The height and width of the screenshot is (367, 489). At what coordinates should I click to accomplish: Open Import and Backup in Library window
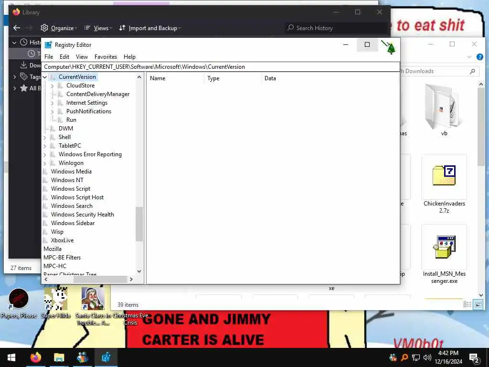pyautogui.click(x=149, y=28)
